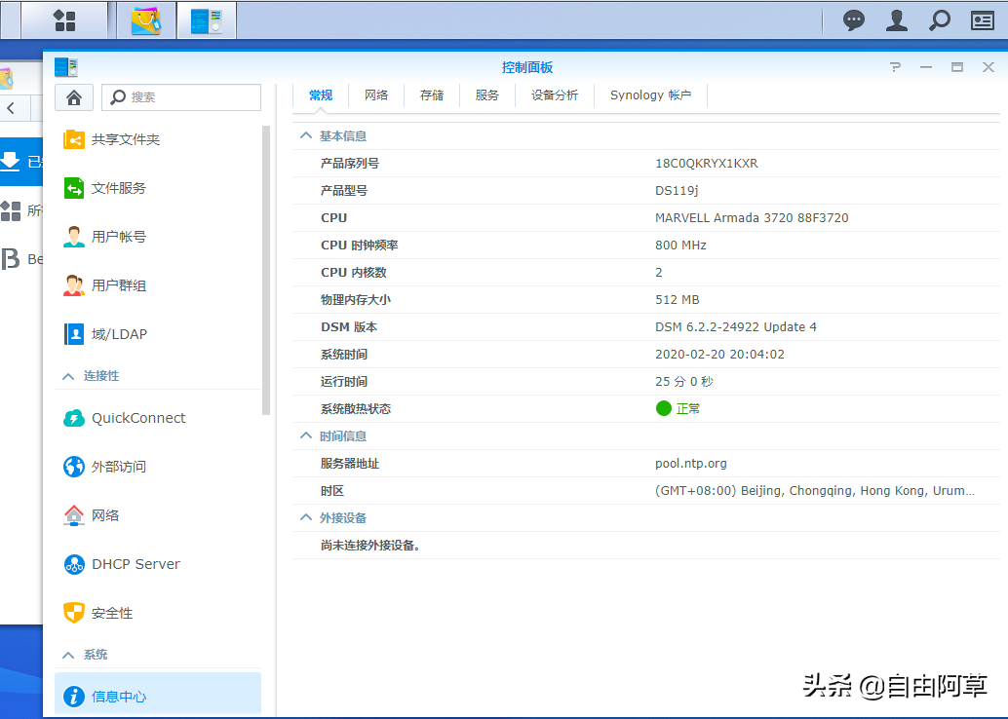Open the Control Panel help question mark
Screen dimensions: 1008x719
click(895, 67)
